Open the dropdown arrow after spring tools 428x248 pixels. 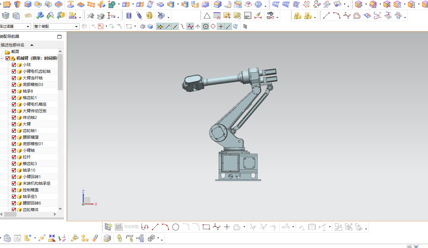click(169, 17)
